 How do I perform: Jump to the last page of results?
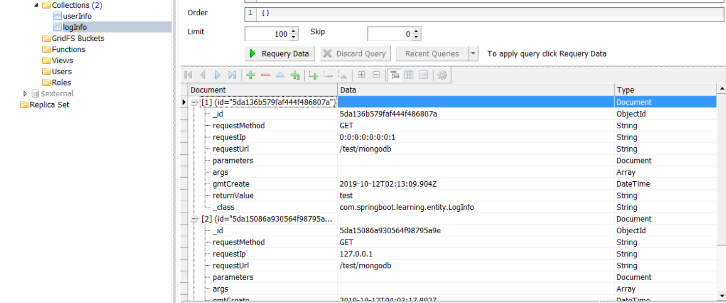click(x=232, y=75)
